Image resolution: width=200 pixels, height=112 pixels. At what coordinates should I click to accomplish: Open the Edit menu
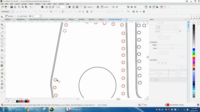click(x=7, y=4)
